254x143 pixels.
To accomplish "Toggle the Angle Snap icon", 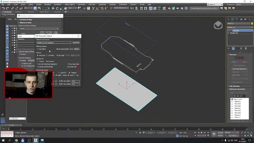I will pos(98,8).
